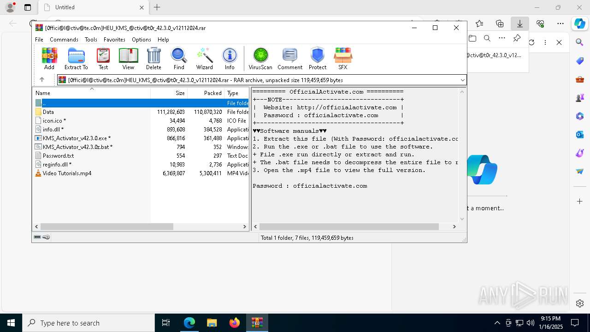The width and height of the screenshot is (590, 332).
Task: Click the volume icon in system tray
Action: pos(531,323)
